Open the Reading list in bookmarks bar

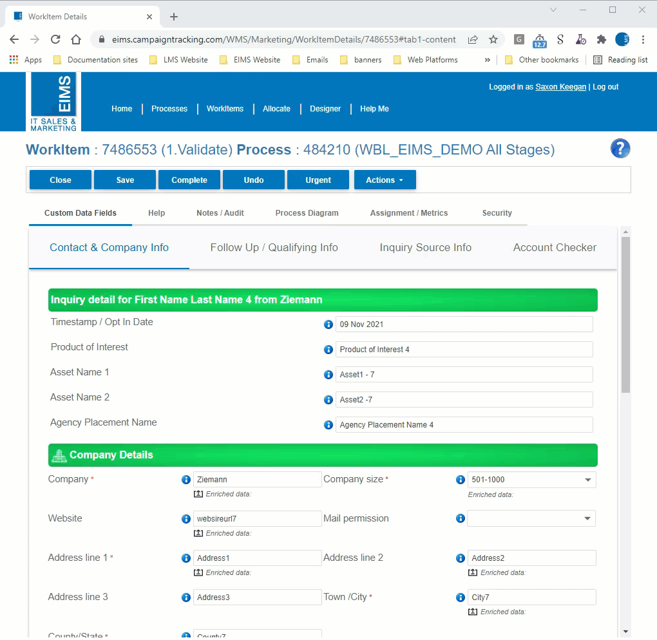[x=620, y=60]
